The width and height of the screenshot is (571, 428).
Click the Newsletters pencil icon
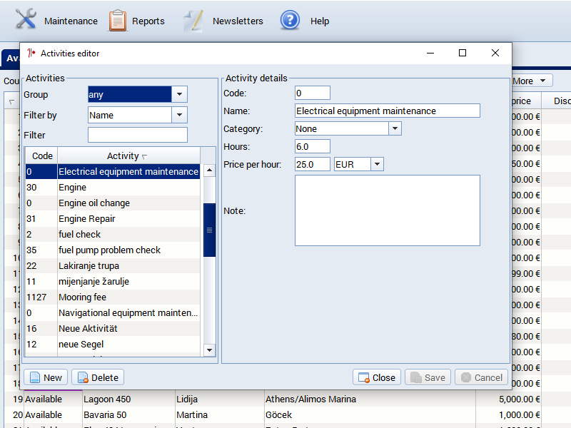click(193, 21)
